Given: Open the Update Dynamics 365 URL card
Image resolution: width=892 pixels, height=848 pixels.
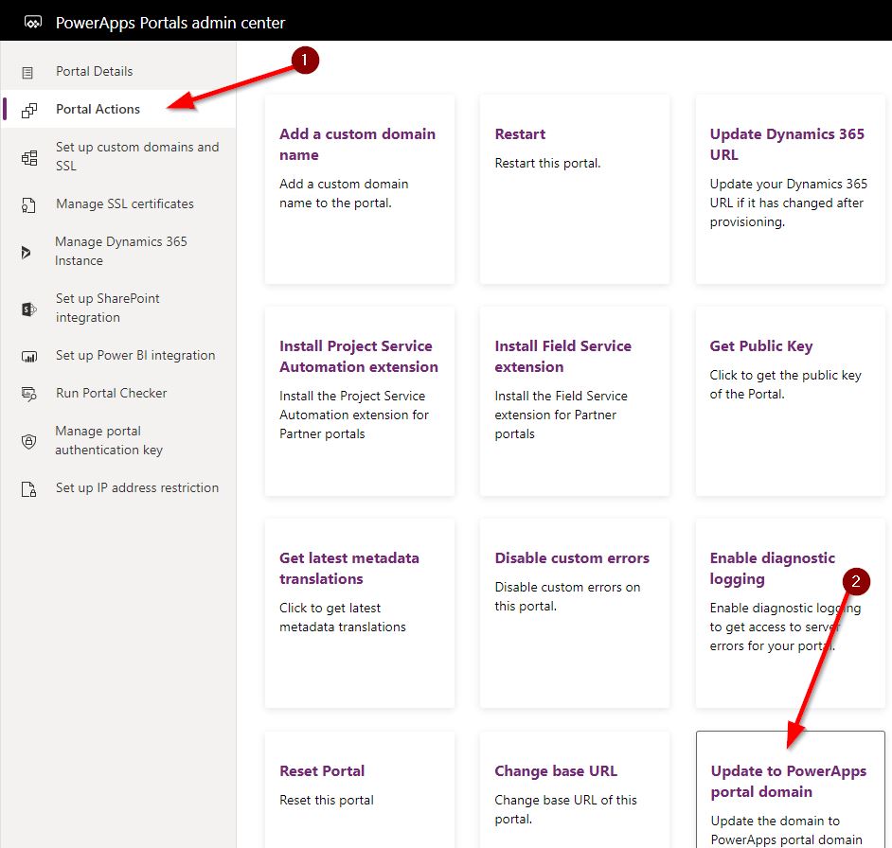Looking at the screenshot, I should point(790,189).
